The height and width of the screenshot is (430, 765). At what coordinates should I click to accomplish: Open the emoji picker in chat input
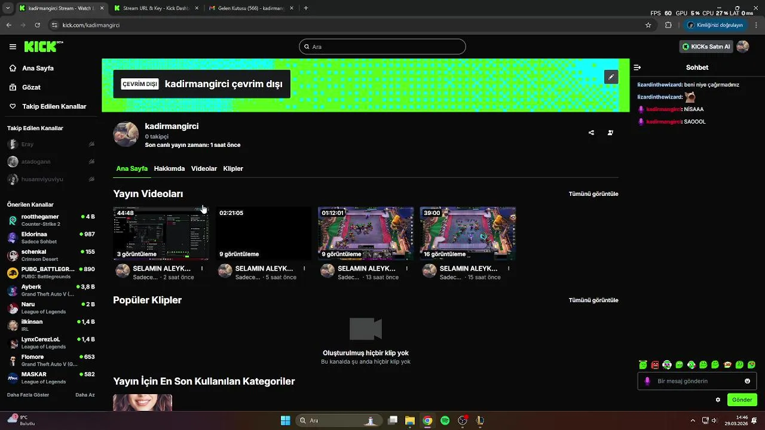(x=747, y=381)
